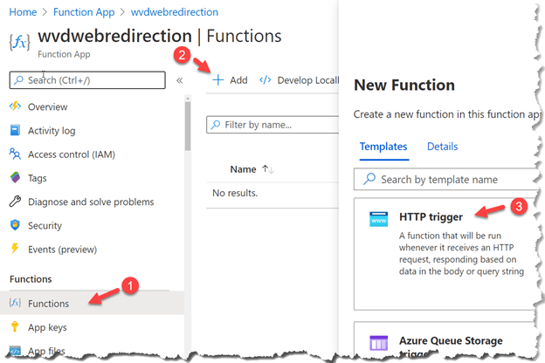Click the Name column header

coord(243,169)
